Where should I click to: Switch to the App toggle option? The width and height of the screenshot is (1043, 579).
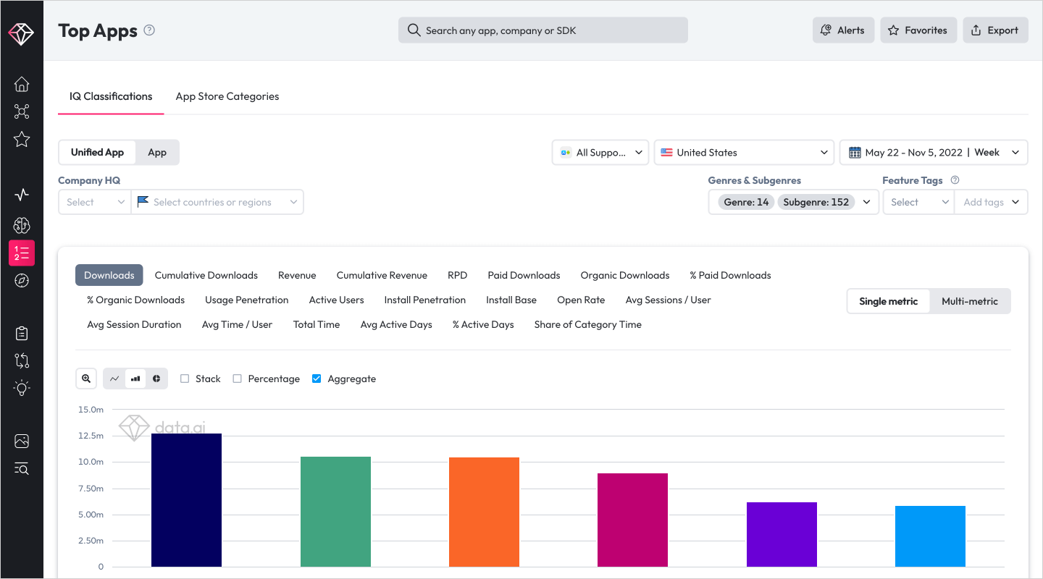point(157,153)
